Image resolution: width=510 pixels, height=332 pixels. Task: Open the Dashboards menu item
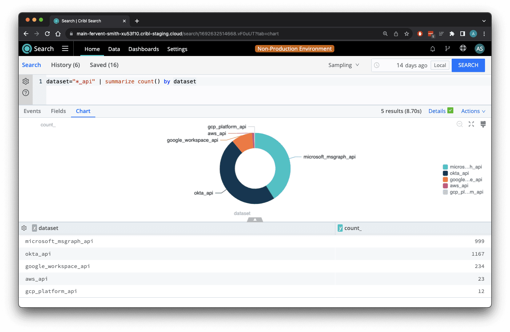[144, 49]
